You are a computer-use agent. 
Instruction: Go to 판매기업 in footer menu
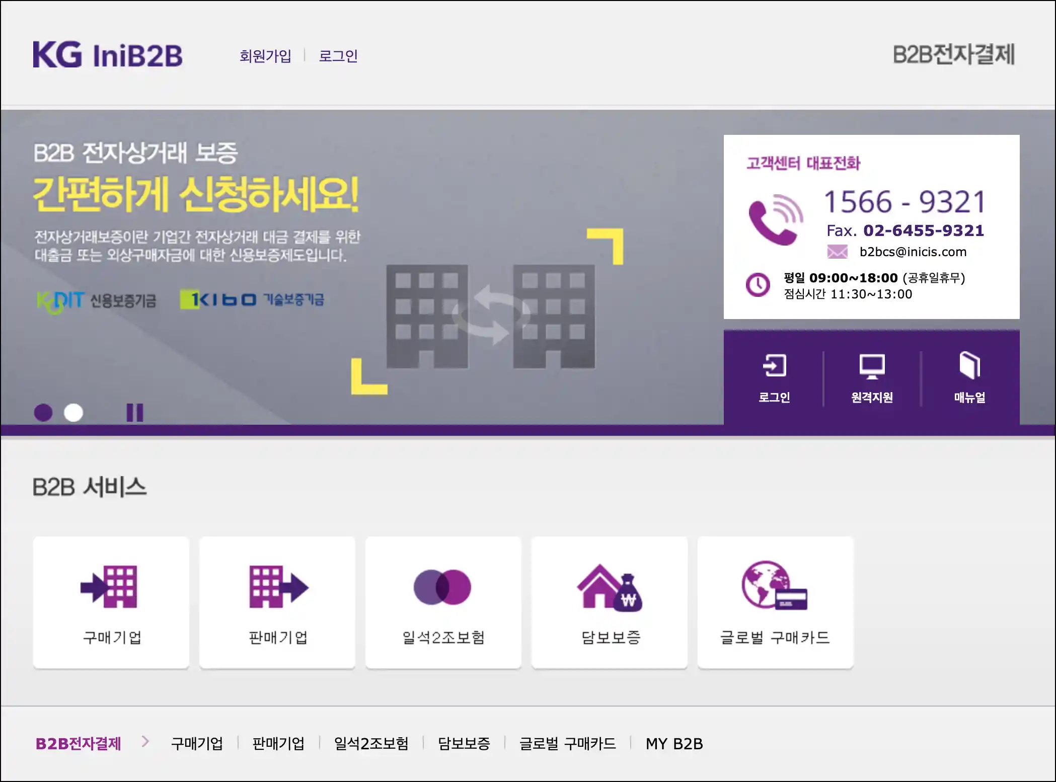pos(278,743)
